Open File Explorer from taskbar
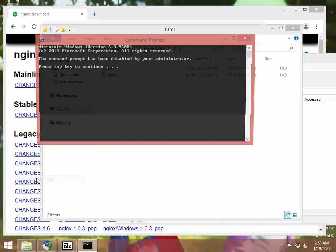Image resolution: width=336 pixels, height=252 pixels. (27, 245)
